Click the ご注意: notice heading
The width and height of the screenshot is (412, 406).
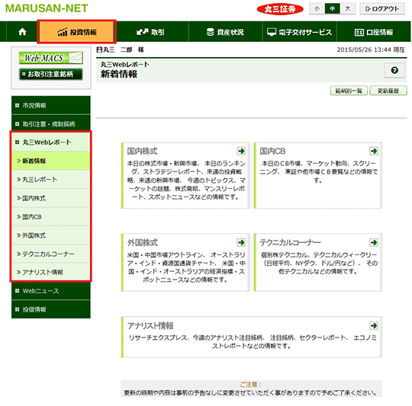click(x=251, y=385)
